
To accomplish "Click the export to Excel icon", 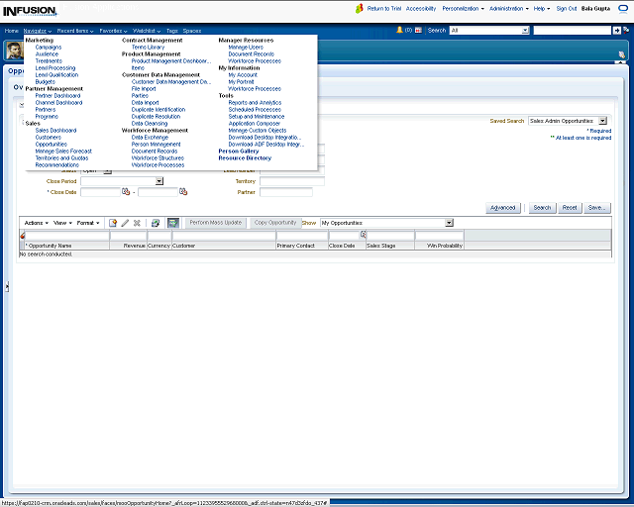I will 156,223.
